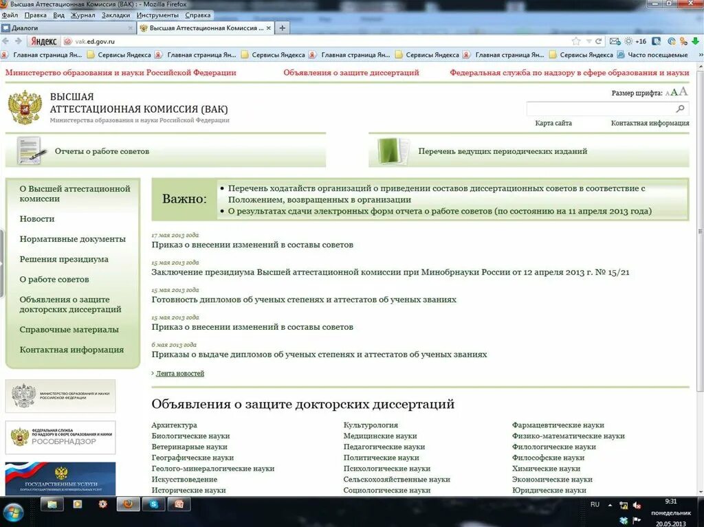Select the smallest font size letter A
This screenshot has width=704, height=527.
pyautogui.click(x=667, y=93)
